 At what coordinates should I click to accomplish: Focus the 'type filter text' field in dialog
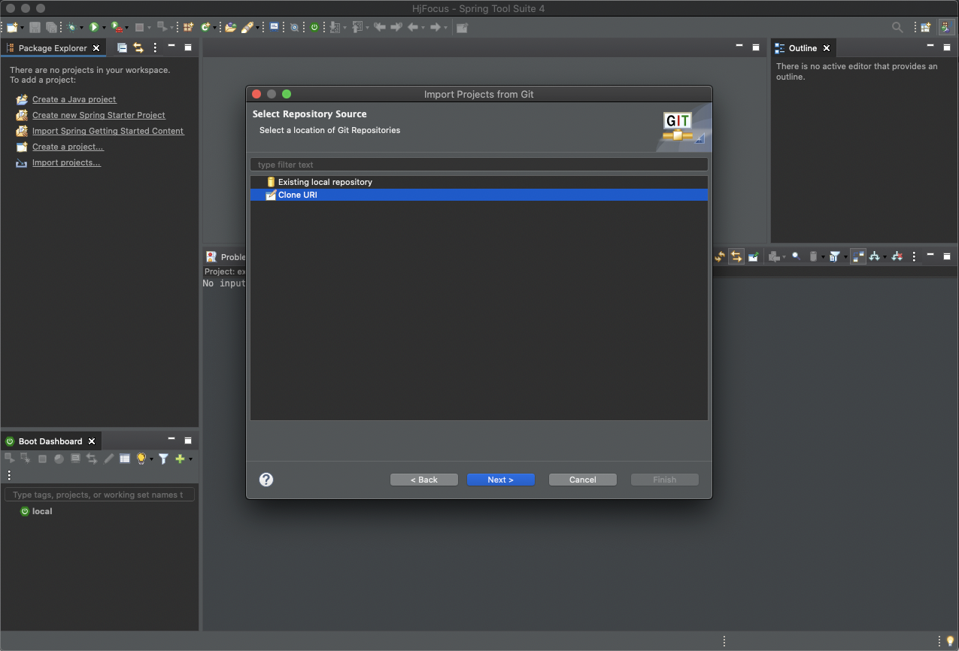click(x=479, y=165)
